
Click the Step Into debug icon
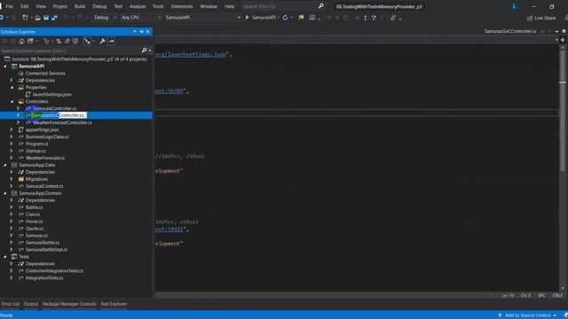coord(365,18)
